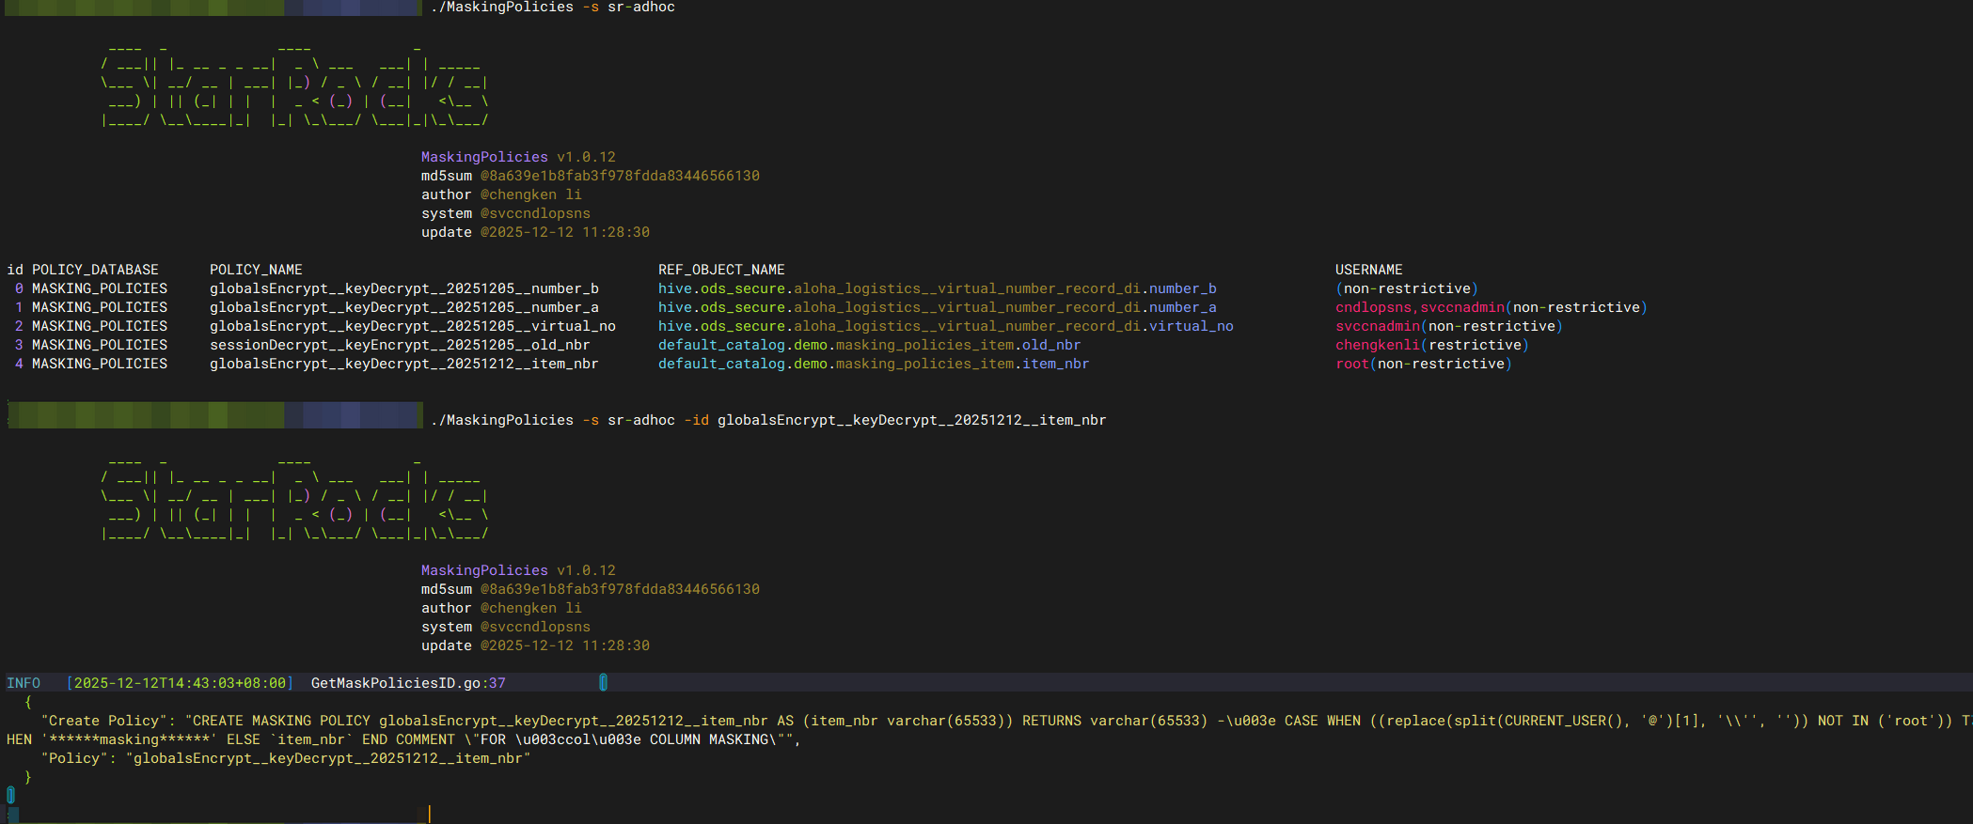This screenshot has height=824, width=1973.
Task: Select the sessionDecrypt__keyEncrypt__20251205__old_nbr policy name
Action: (400, 345)
